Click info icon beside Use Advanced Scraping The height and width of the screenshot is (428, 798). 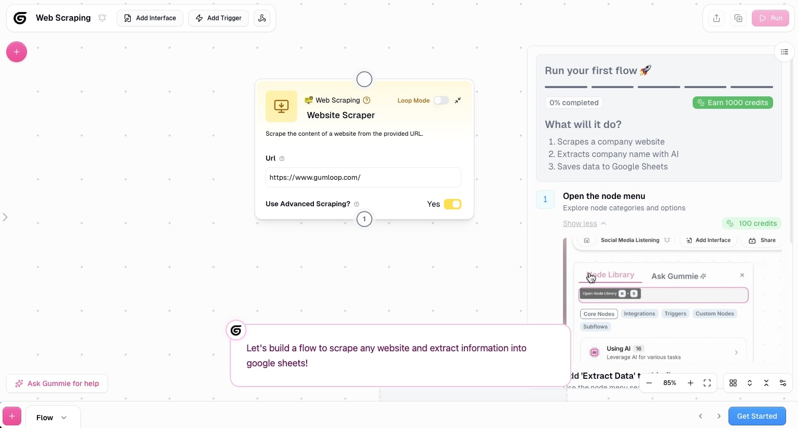[356, 204]
